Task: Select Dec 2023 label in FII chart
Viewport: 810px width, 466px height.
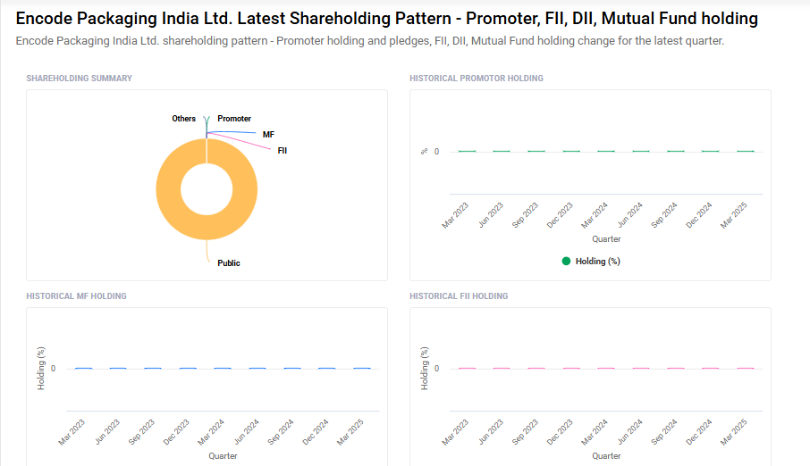Action: (x=560, y=432)
